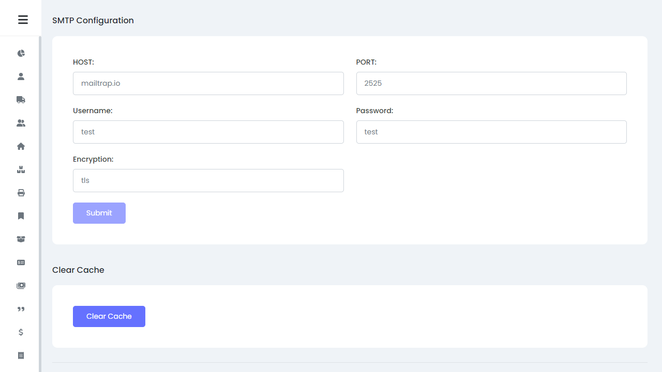The image size is (662, 372).
Task: Select the quotation marks icon in sidebar
Action: click(x=21, y=309)
